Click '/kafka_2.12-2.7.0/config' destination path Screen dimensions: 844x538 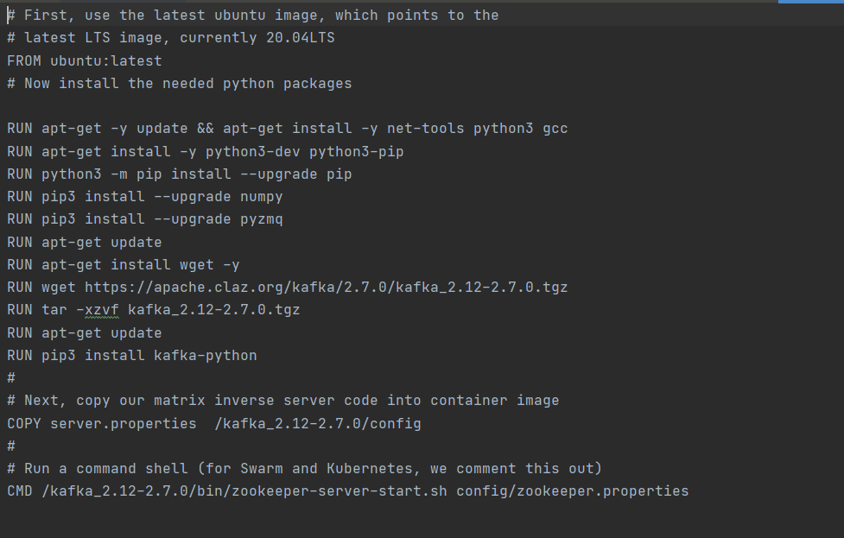click(318, 423)
